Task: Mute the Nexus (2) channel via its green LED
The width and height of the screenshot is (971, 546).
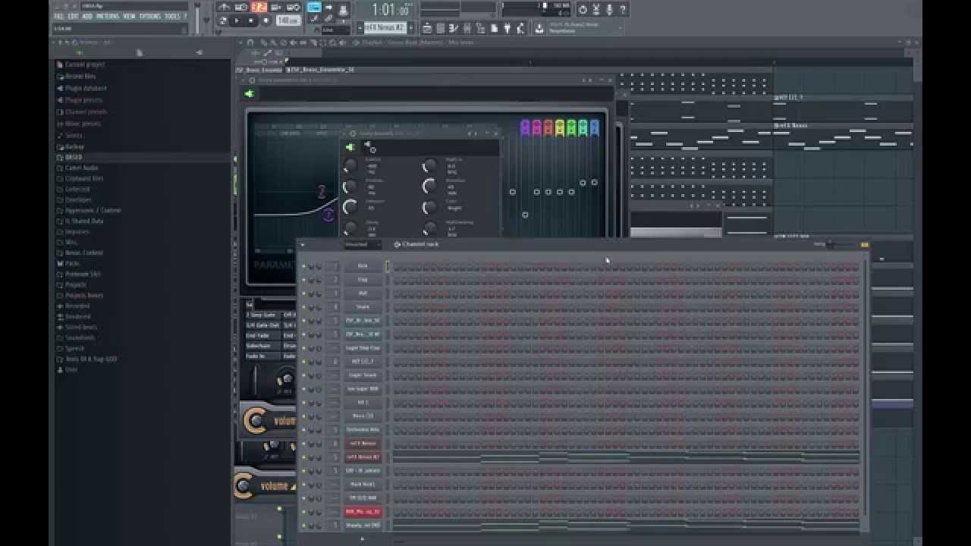Action: point(303,416)
